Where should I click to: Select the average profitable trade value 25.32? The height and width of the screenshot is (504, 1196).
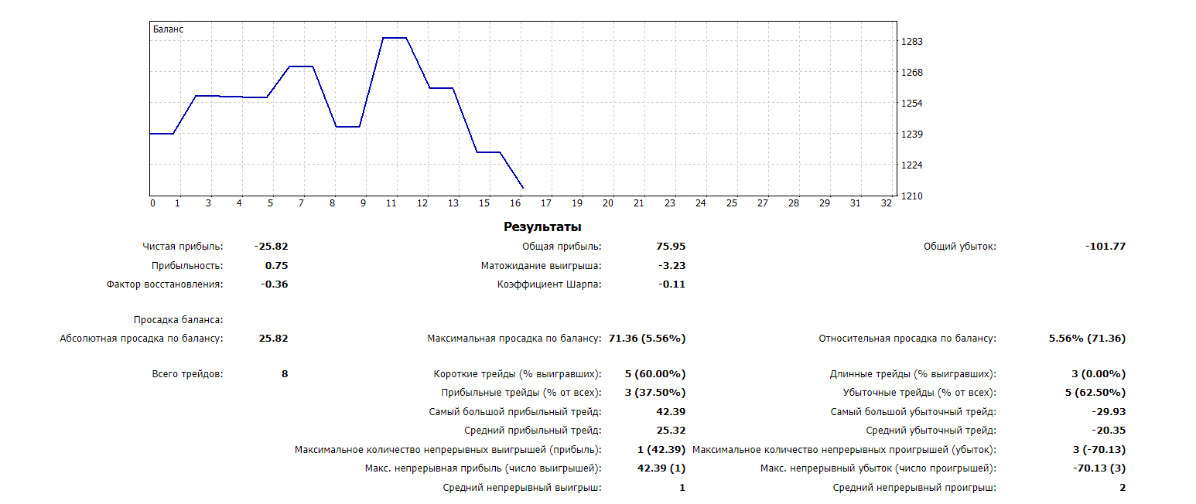670,430
